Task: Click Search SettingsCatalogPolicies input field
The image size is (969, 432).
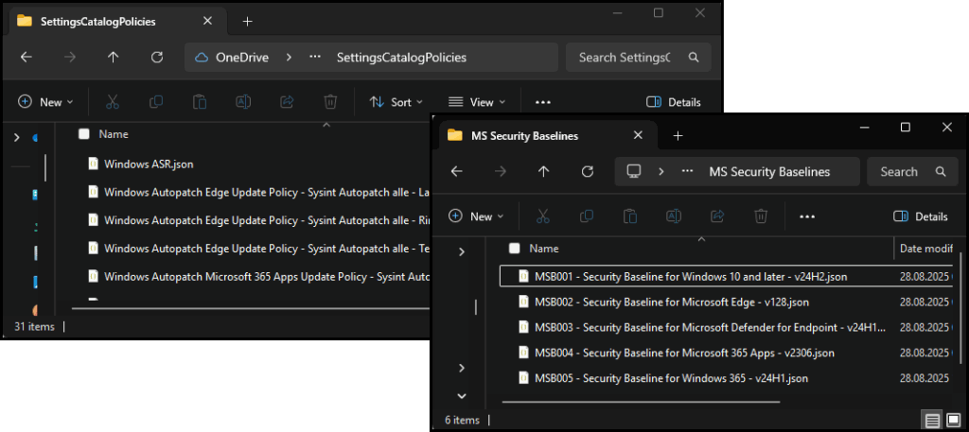Action: (639, 58)
